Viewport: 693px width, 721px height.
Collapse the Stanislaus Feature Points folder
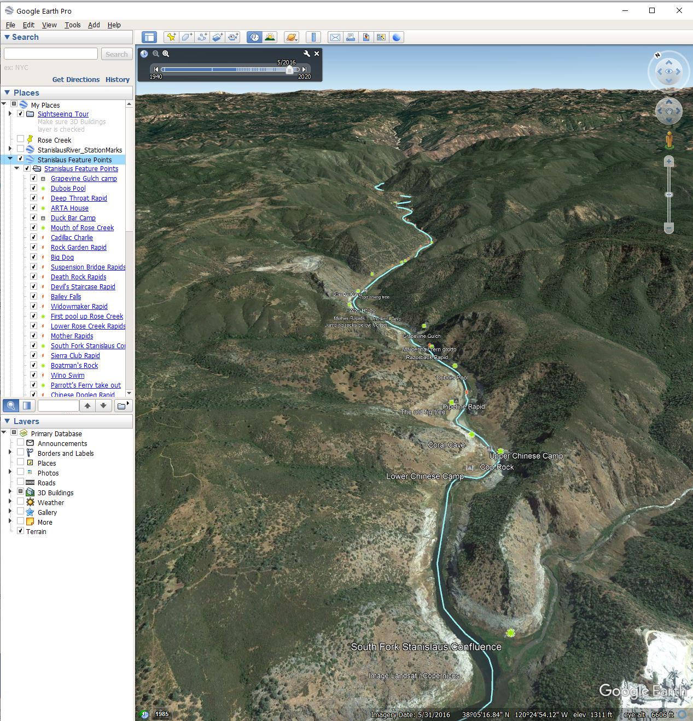tap(18, 169)
